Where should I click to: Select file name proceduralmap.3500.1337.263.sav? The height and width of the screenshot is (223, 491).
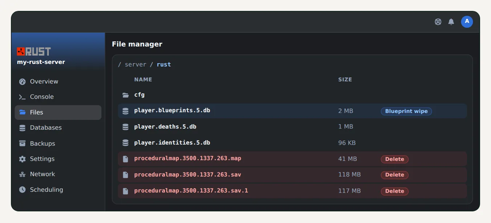pyautogui.click(x=188, y=175)
